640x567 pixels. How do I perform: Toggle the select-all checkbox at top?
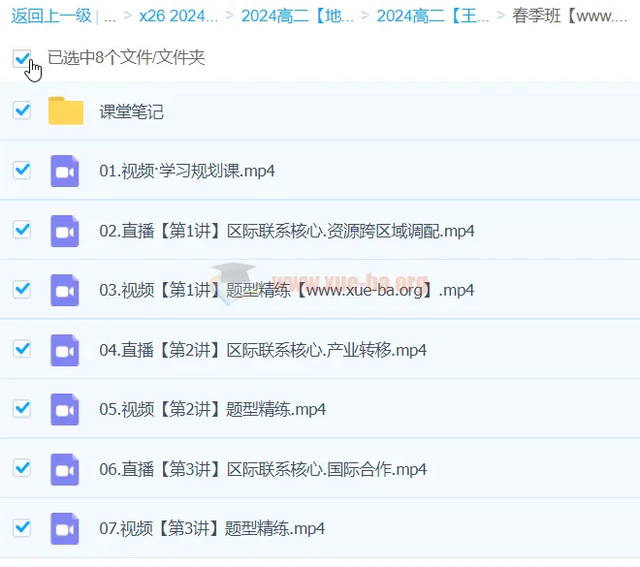pyautogui.click(x=21, y=58)
